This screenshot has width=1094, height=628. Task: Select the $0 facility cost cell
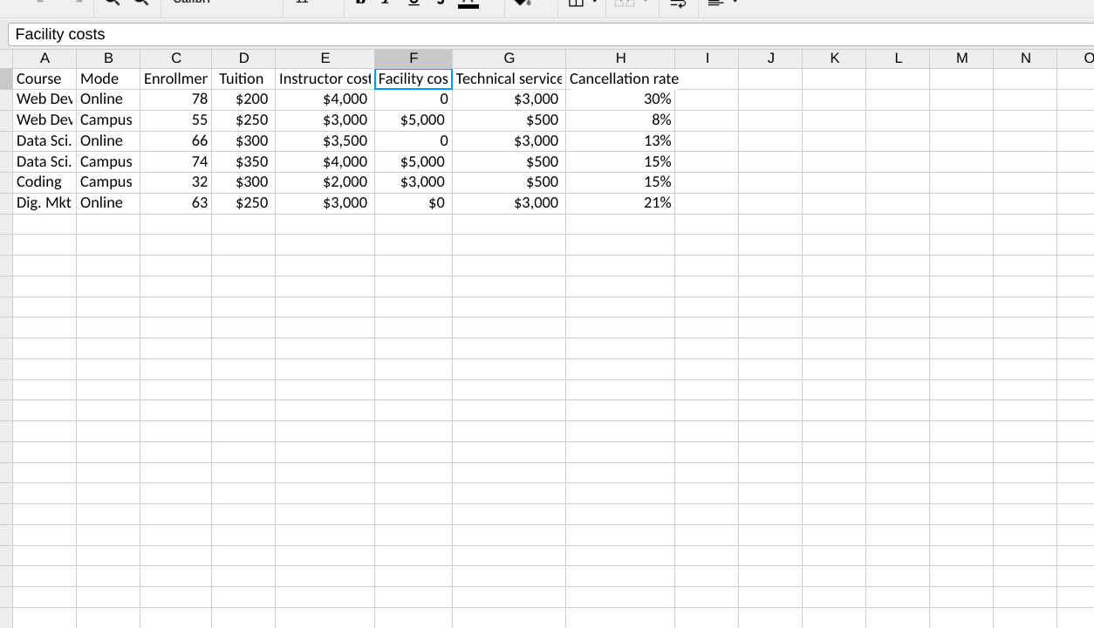[414, 202]
